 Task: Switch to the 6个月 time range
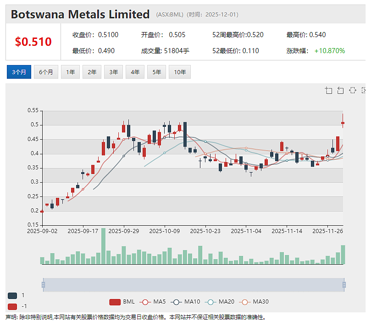[x=46, y=72]
